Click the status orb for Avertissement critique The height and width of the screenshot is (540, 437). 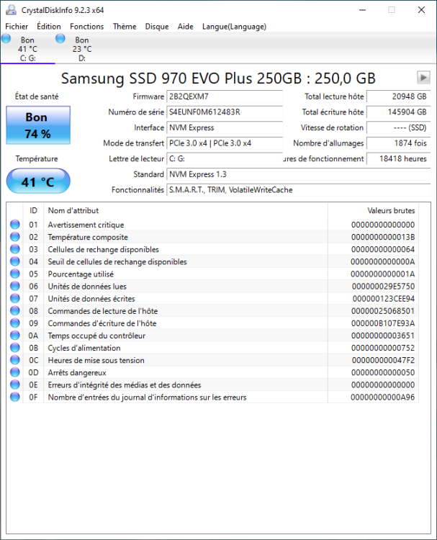pos(15,225)
